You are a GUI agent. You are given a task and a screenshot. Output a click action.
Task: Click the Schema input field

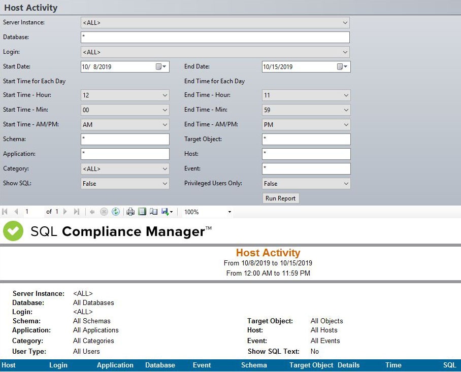click(x=125, y=139)
